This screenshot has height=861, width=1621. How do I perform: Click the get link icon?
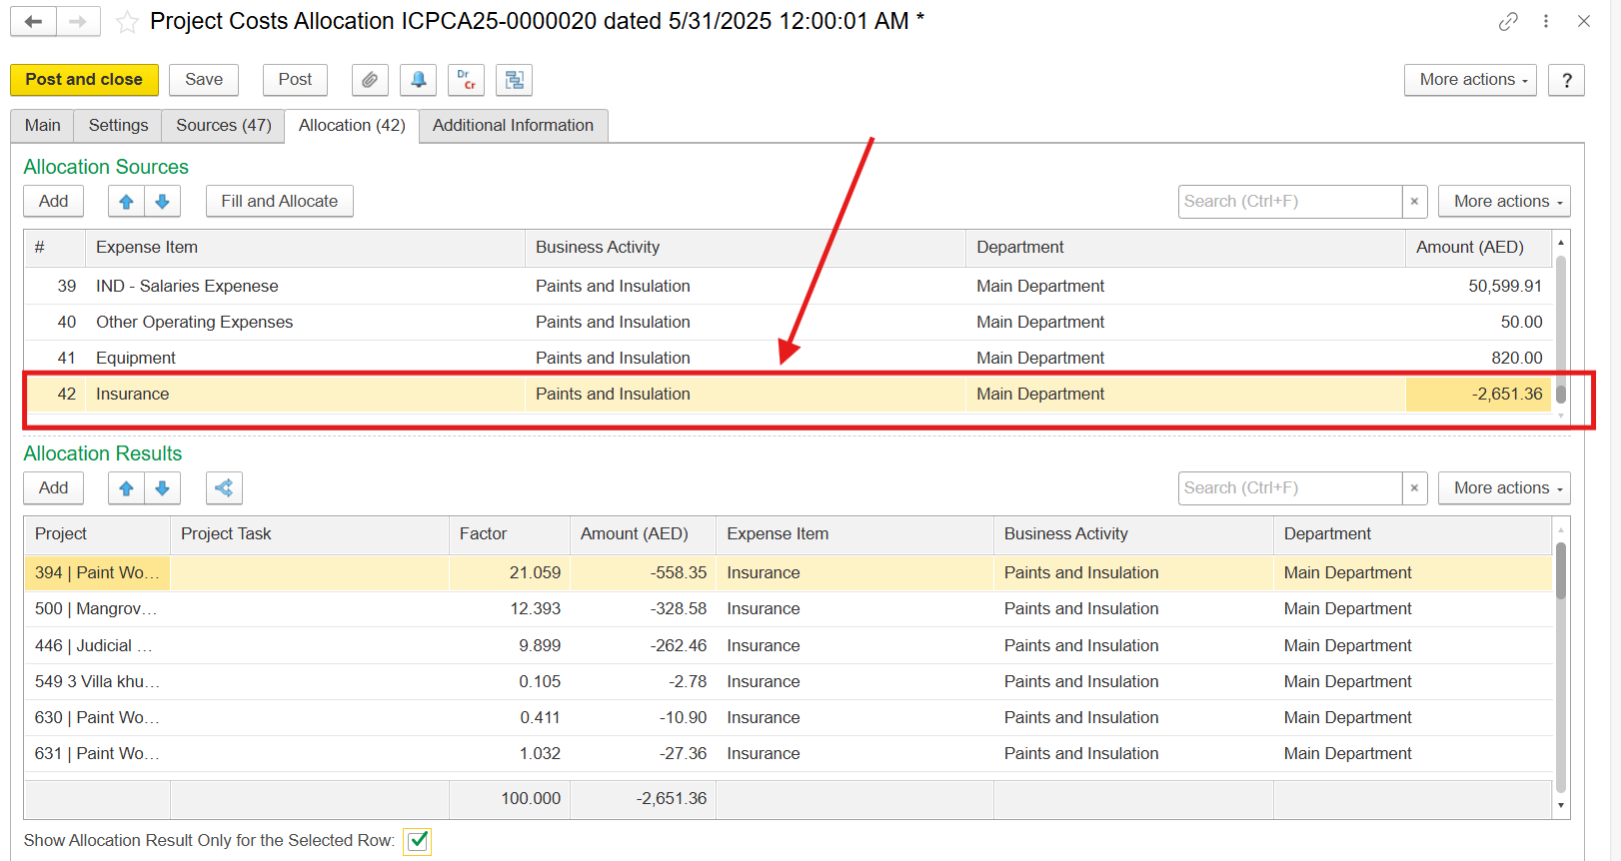pyautogui.click(x=1508, y=21)
